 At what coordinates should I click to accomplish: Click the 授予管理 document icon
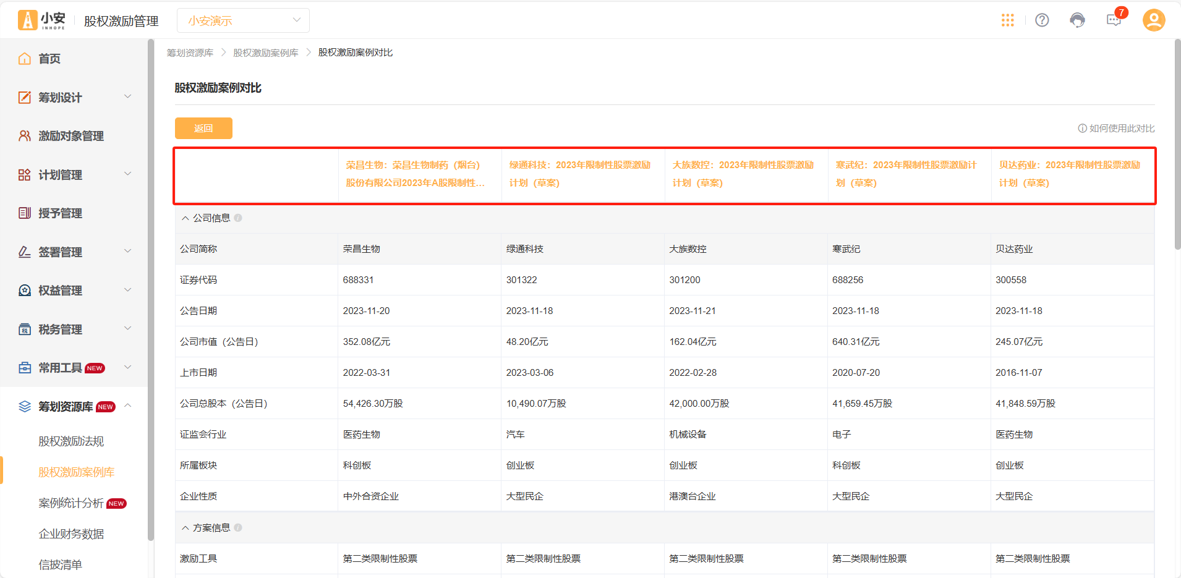click(x=25, y=213)
